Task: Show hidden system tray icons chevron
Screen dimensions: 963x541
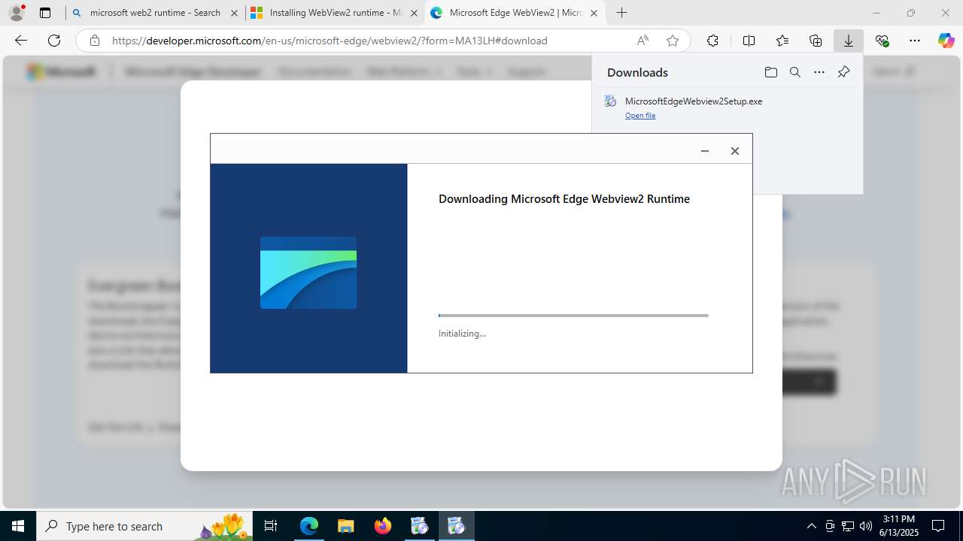Action: 811,526
